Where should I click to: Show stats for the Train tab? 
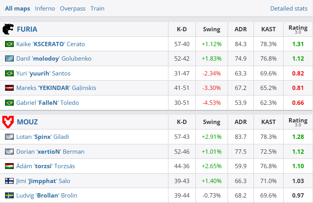97,8
